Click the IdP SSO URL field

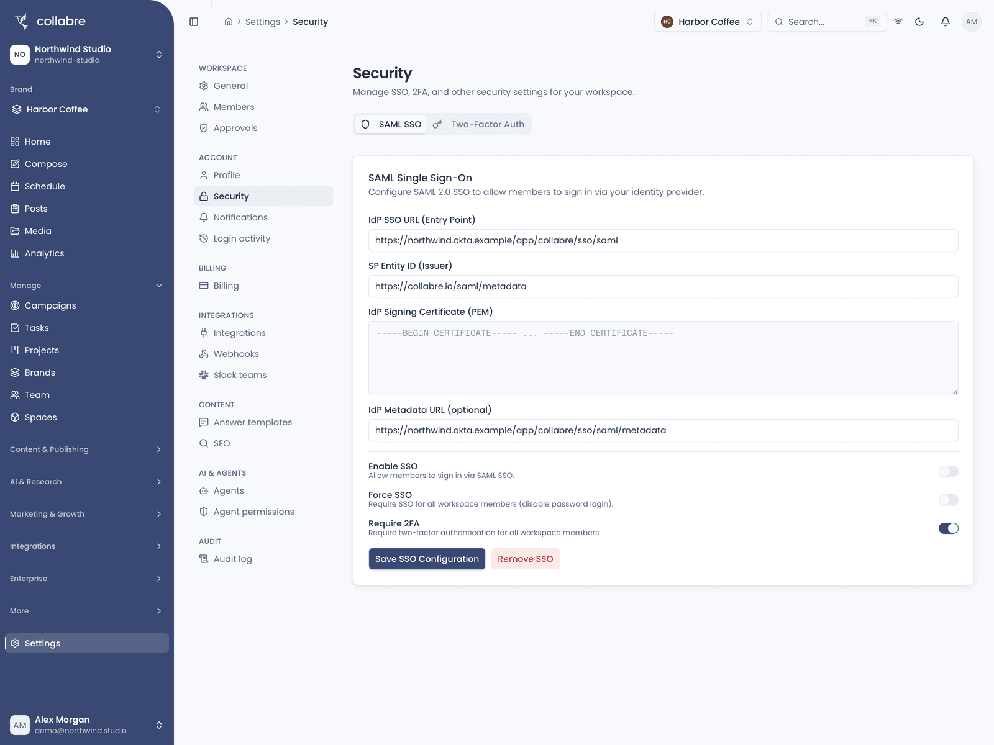[x=663, y=240]
